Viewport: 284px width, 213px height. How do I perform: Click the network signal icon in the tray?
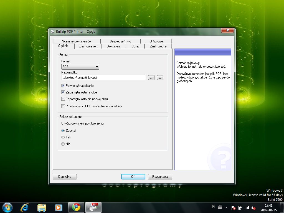click(247, 207)
